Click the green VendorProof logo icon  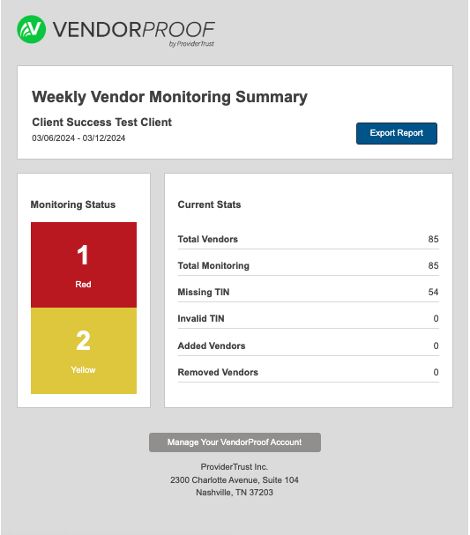(32, 29)
